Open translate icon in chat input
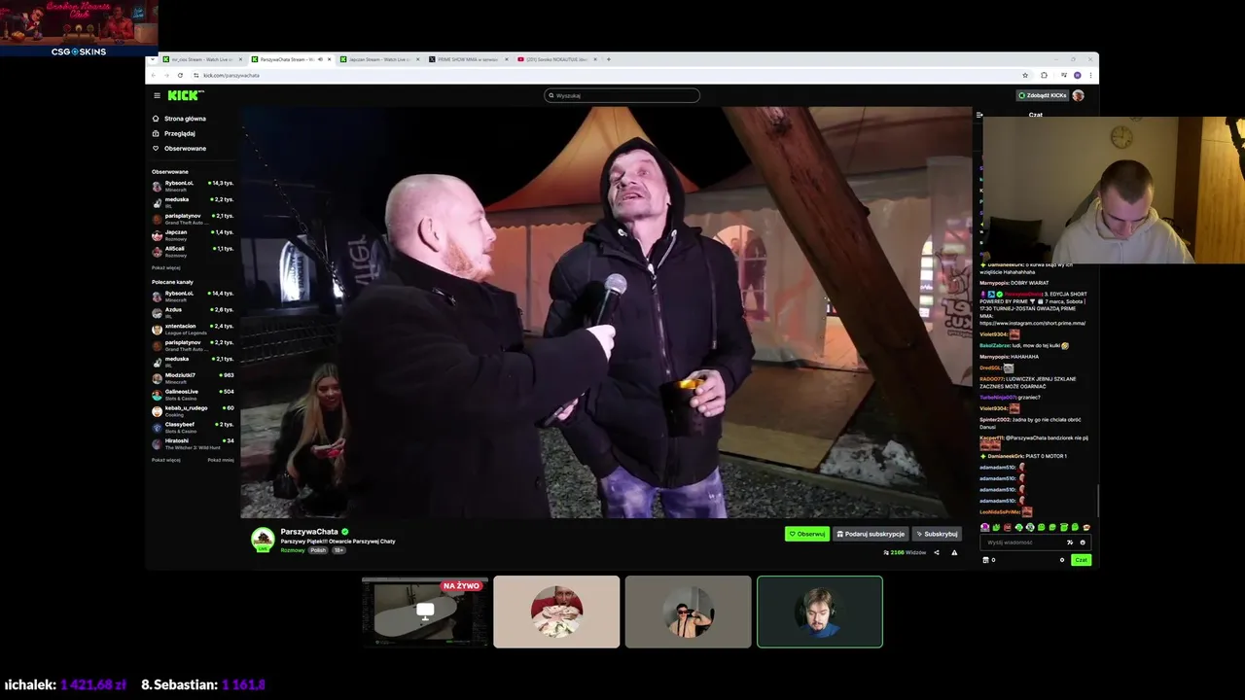The height and width of the screenshot is (700, 1245). coord(1070,542)
